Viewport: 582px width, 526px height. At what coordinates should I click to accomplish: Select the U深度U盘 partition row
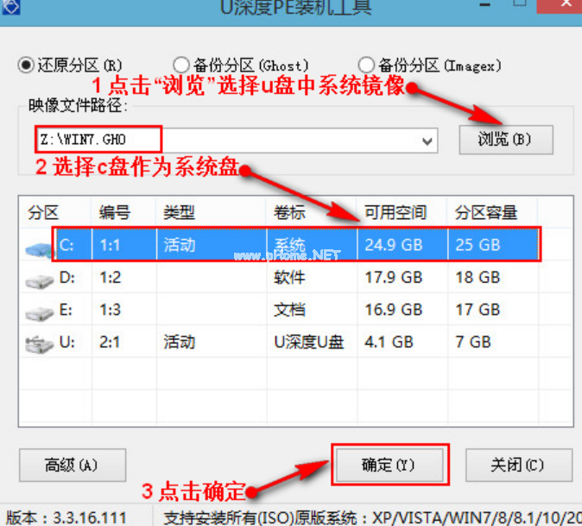click(x=308, y=343)
